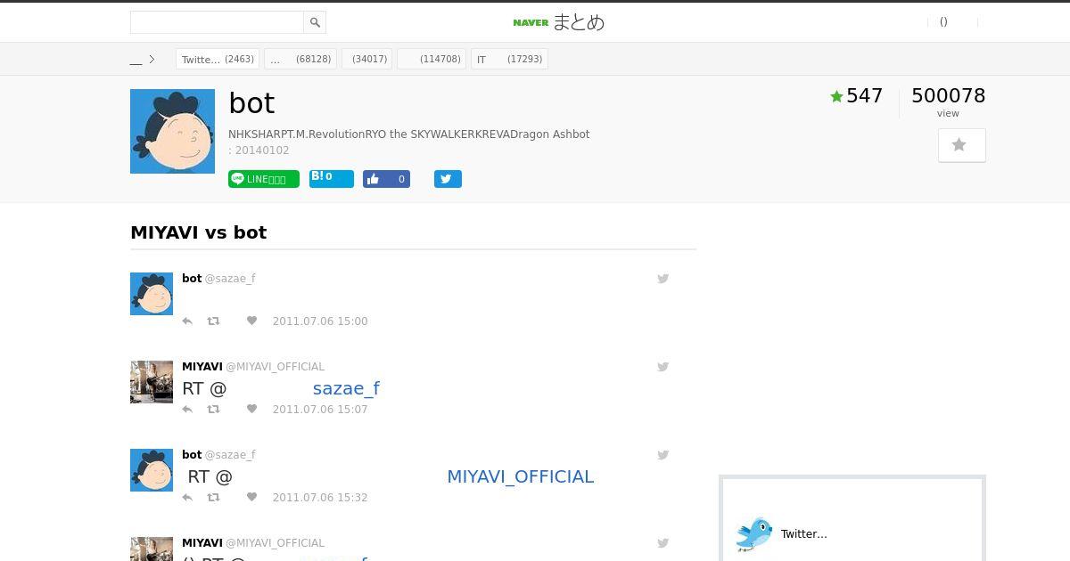
Task: Click the MIYAVI vs bot heading
Action: (x=199, y=232)
